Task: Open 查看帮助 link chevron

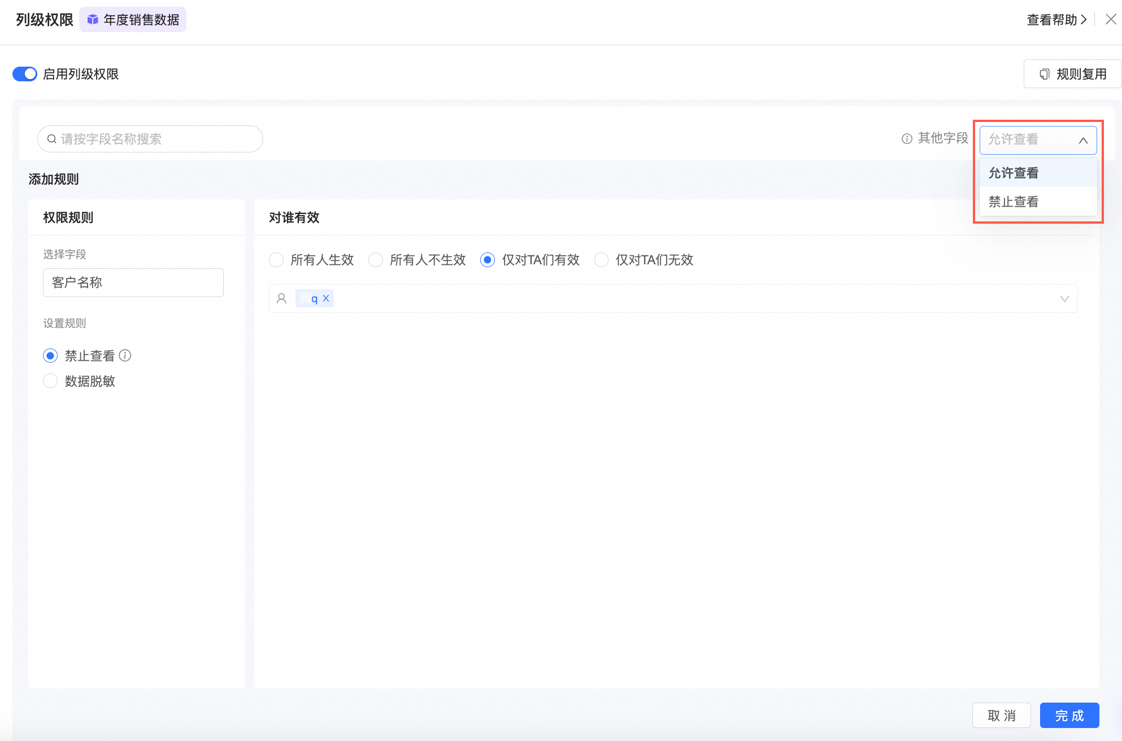Action: click(x=1084, y=20)
